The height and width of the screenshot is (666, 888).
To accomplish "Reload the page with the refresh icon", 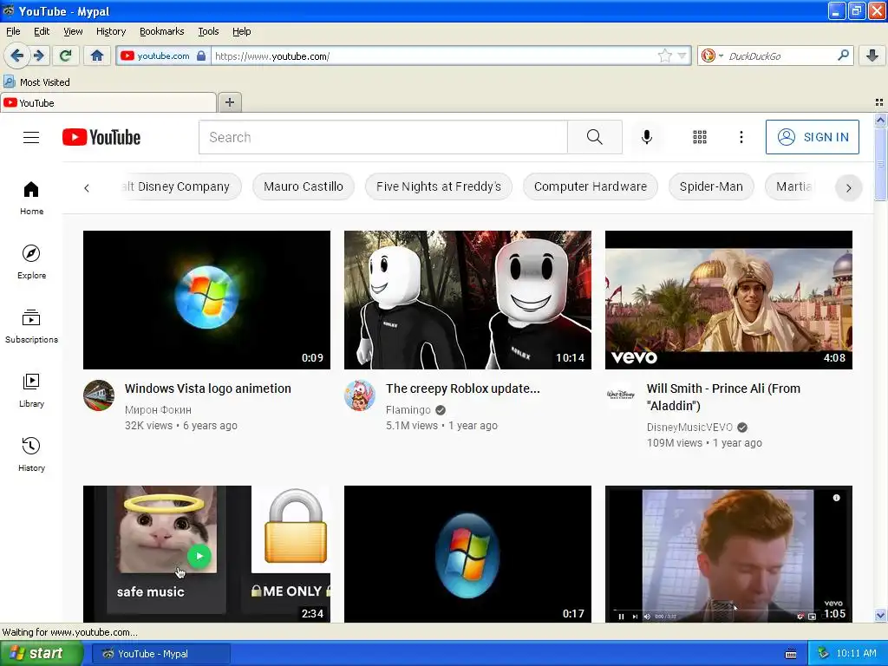I will pyautogui.click(x=66, y=55).
